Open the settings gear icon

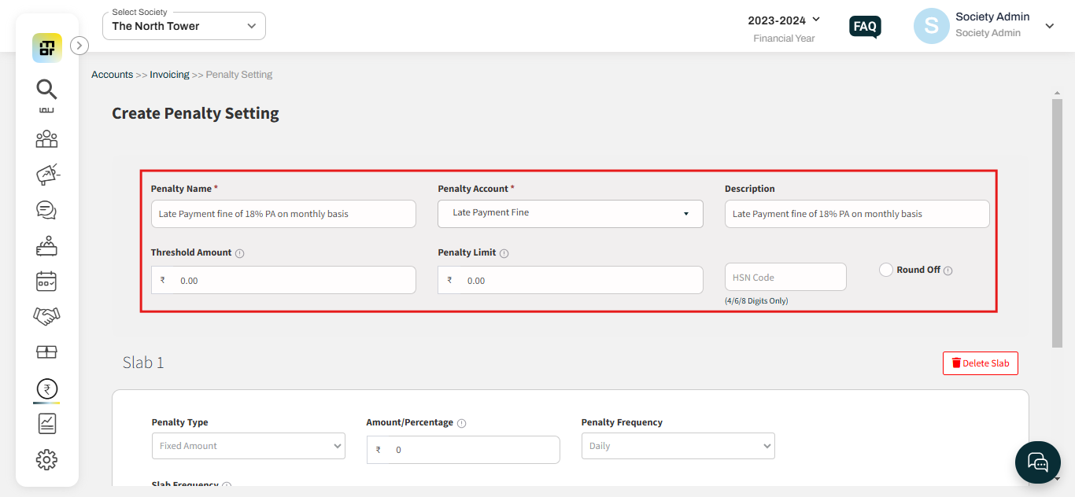tap(46, 459)
